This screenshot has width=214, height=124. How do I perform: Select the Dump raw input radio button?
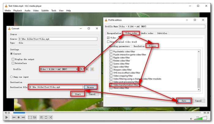pos(12,77)
